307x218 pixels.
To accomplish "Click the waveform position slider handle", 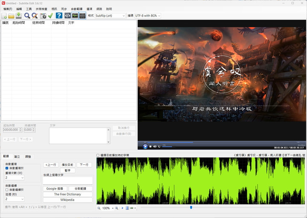I will coord(191,207).
